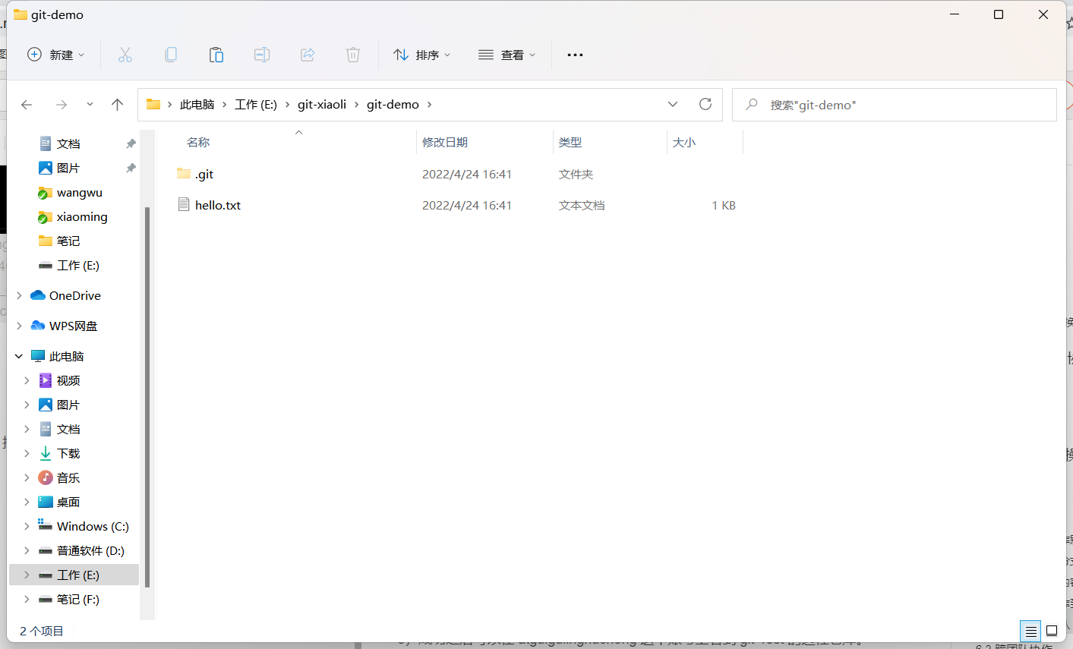1073x649 pixels.
Task: Click the Rename icon in toolbar
Action: point(262,55)
